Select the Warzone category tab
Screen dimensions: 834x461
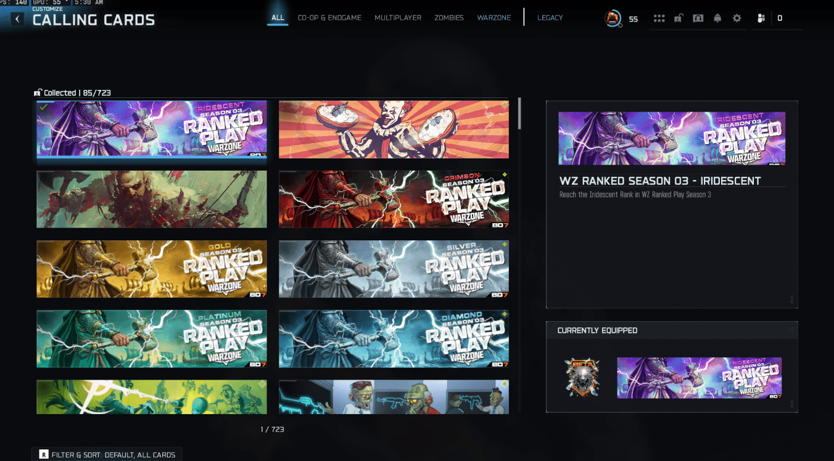[x=494, y=18]
